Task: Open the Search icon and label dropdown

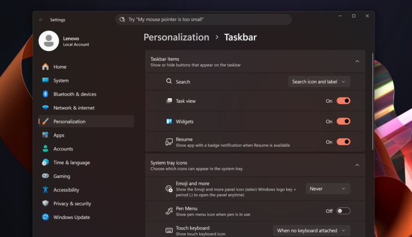Action: pos(319,82)
